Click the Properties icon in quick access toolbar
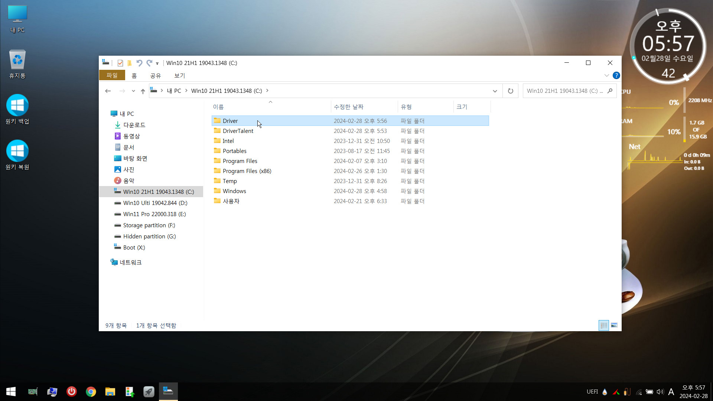Image resolution: width=713 pixels, height=401 pixels. coord(120,63)
